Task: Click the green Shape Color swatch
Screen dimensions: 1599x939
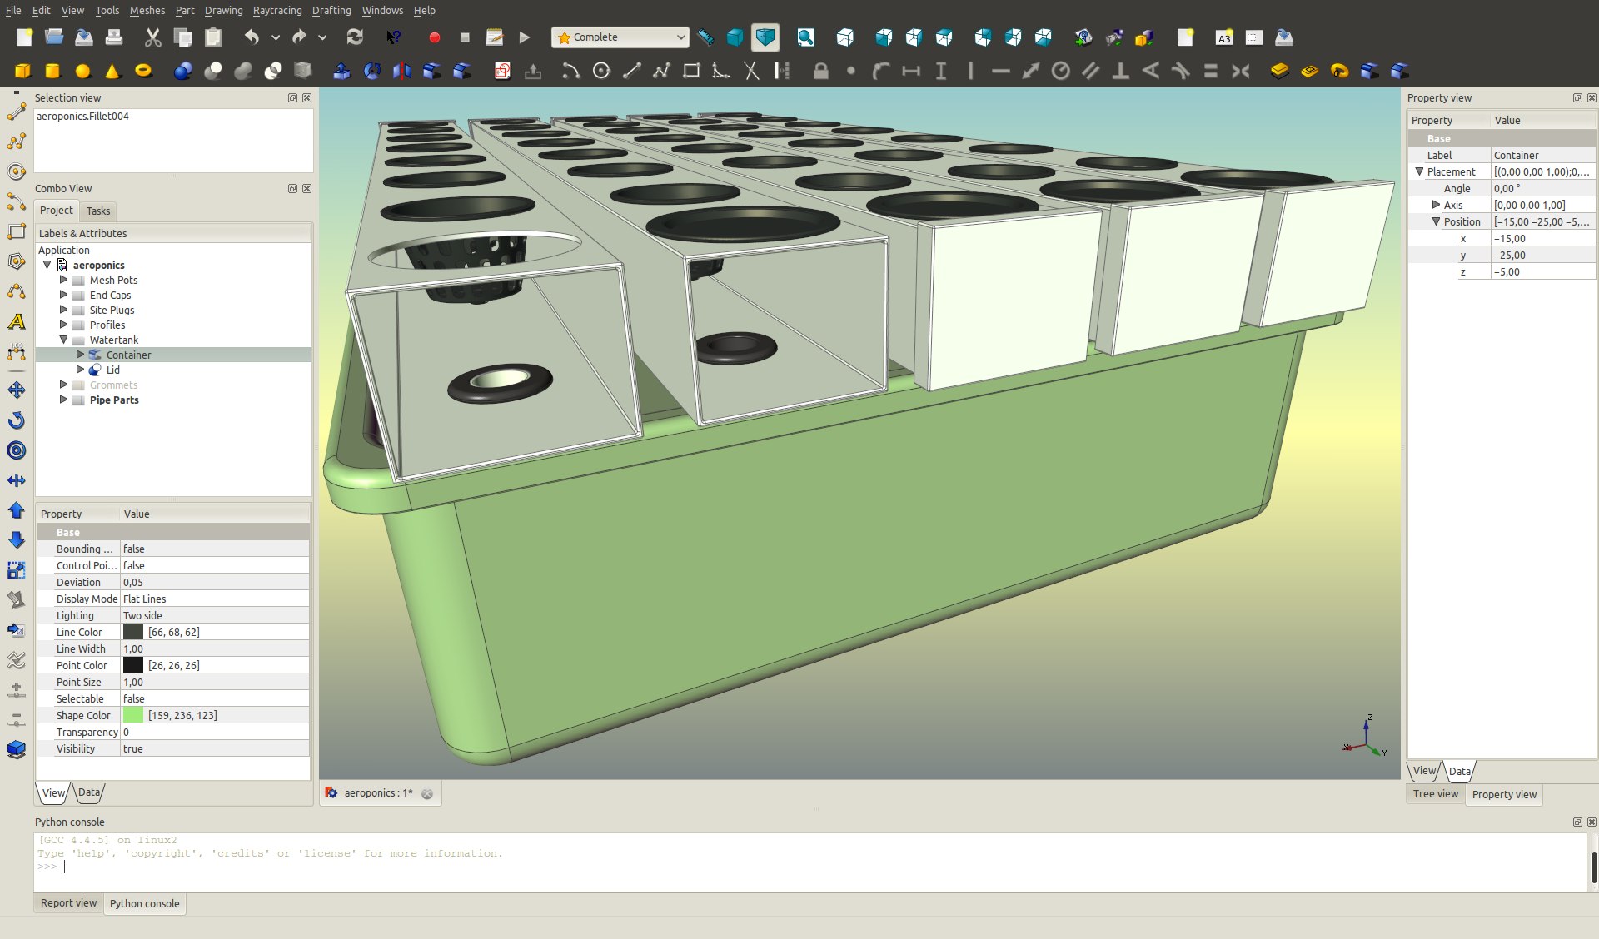Action: (x=133, y=715)
